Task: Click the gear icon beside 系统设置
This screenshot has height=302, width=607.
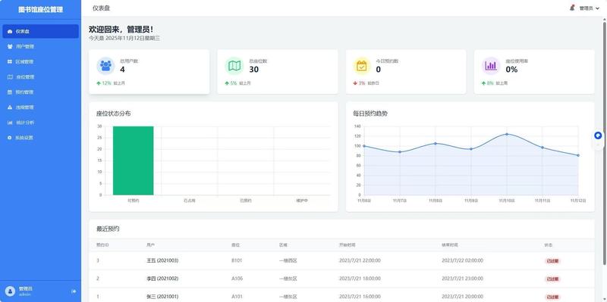Action: pos(10,138)
